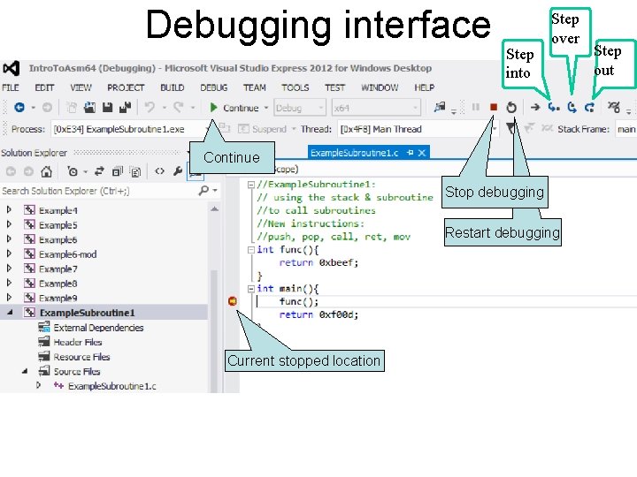This screenshot has height=477, width=637.
Task: Click the hexadecimal display icon after Step Out
Action: (614, 107)
